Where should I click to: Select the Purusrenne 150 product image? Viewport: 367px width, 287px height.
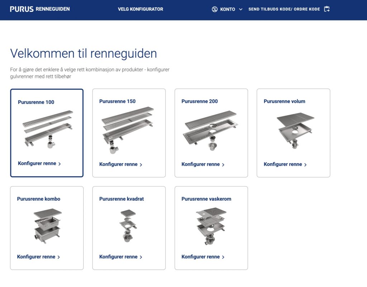[x=128, y=130]
